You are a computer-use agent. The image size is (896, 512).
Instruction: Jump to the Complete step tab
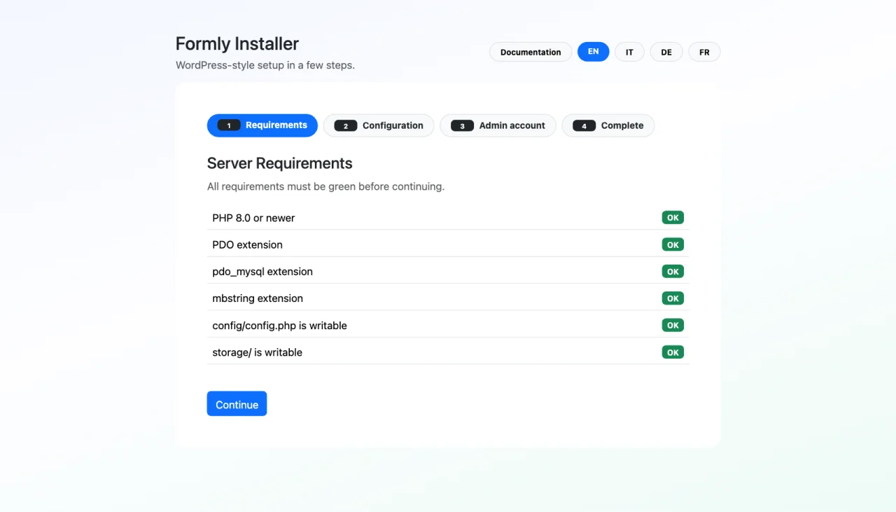[x=608, y=125]
